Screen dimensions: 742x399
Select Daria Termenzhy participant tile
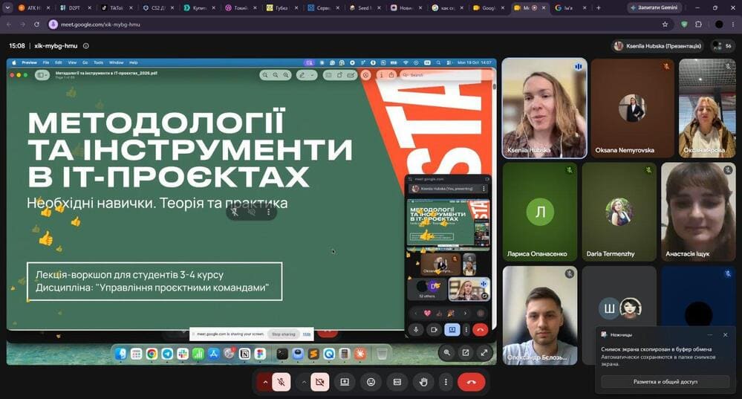point(619,212)
